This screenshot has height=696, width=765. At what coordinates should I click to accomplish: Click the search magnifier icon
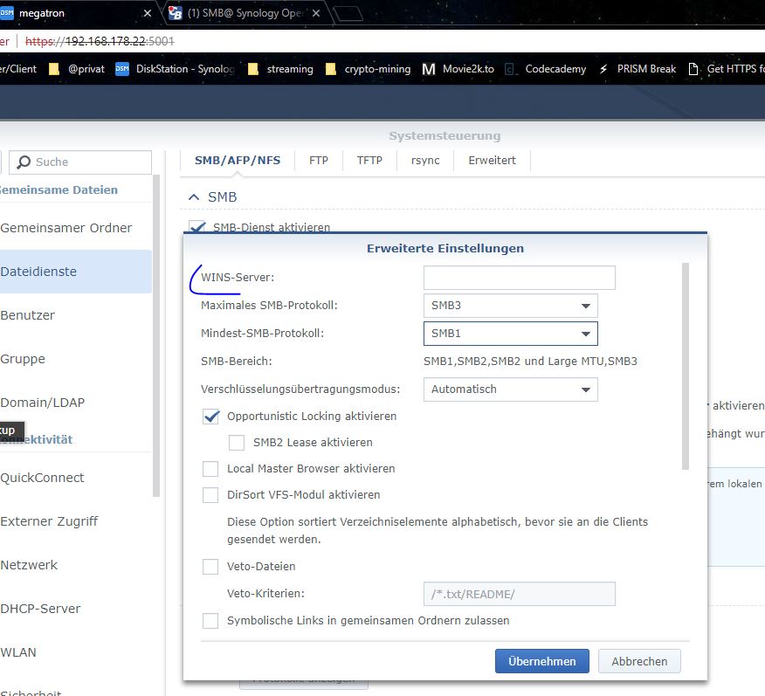coord(24,162)
